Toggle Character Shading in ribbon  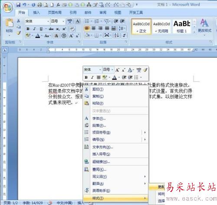[x=56, y=36]
